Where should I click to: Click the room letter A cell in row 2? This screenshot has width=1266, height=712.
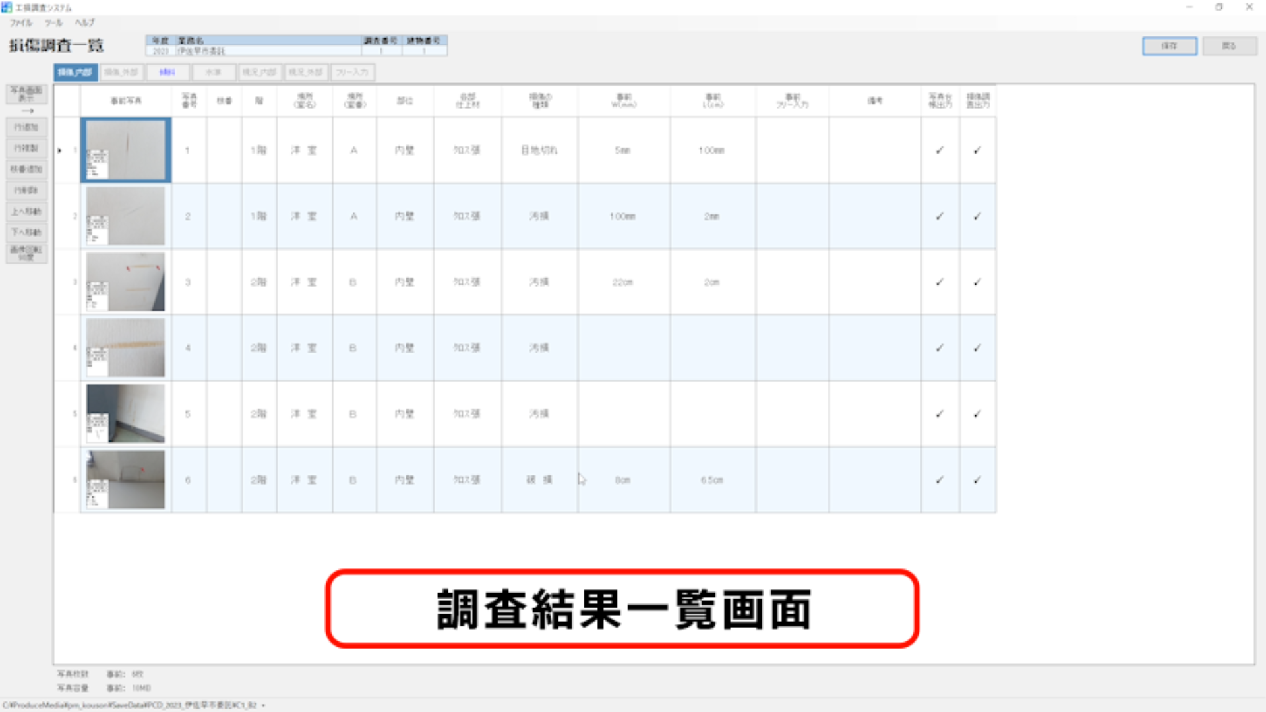tap(354, 216)
